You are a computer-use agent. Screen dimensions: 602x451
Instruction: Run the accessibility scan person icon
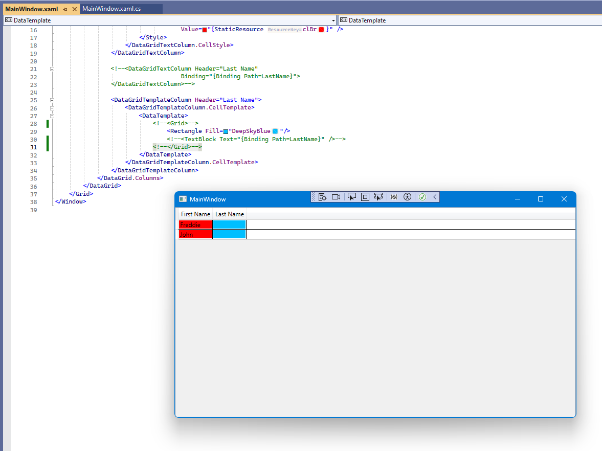407,197
